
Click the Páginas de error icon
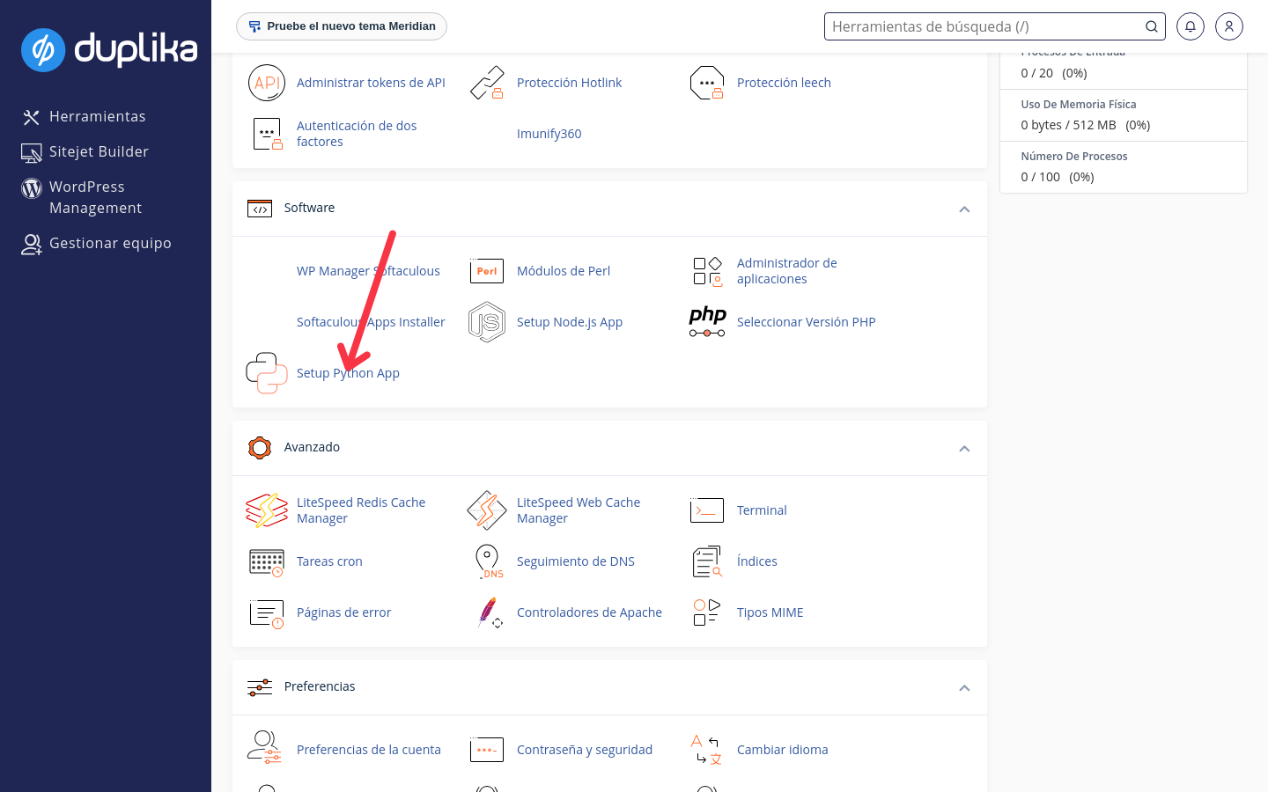[267, 612]
